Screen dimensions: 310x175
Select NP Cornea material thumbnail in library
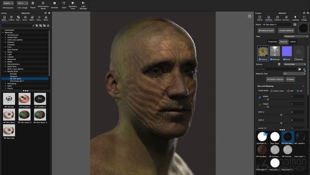pyautogui.click(x=9, y=100)
